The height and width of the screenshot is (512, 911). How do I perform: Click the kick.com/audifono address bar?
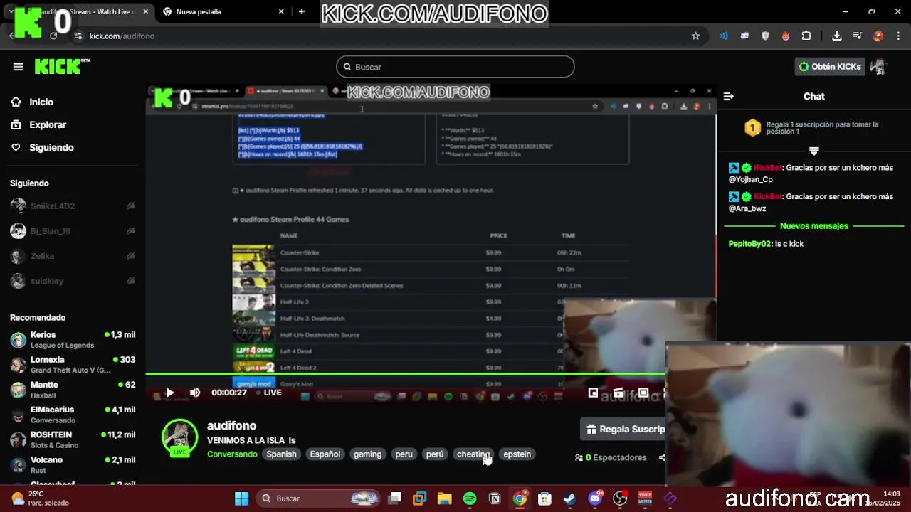click(384, 36)
